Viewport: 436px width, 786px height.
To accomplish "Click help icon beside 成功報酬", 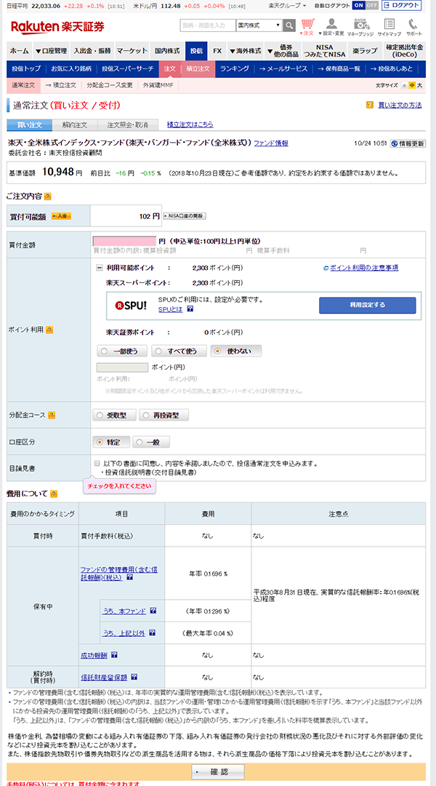I will [115, 655].
